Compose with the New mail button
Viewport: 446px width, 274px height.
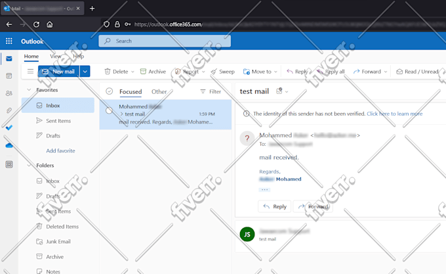(x=58, y=71)
